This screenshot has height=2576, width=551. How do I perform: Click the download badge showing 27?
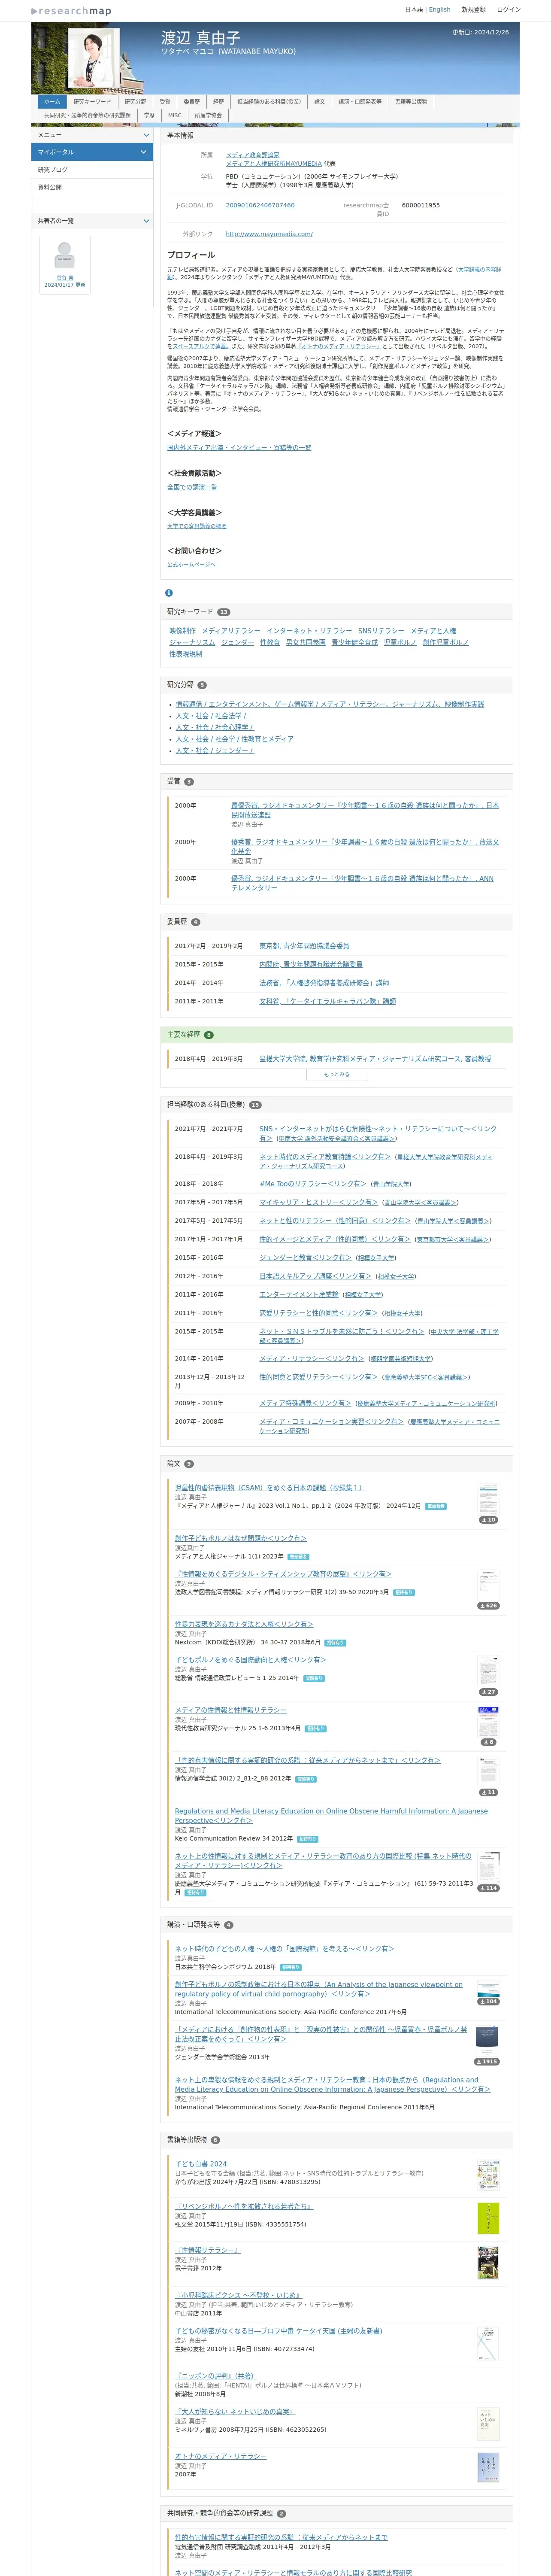pyautogui.click(x=488, y=1692)
